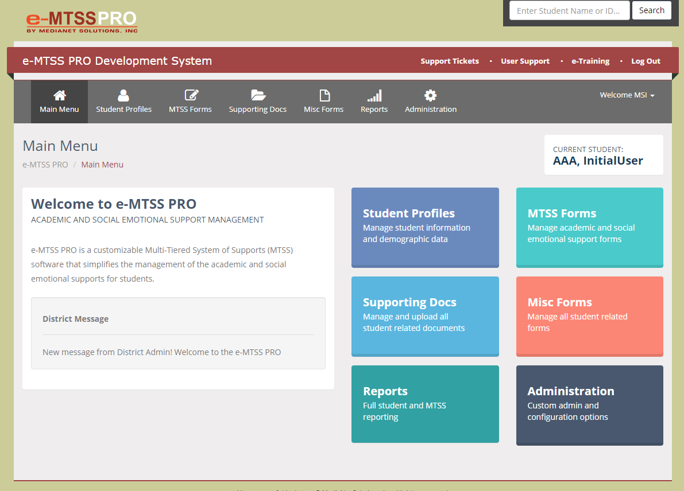Viewport: 684px width, 491px height.
Task: Focus the student name or ID search field
Action: tap(569, 10)
